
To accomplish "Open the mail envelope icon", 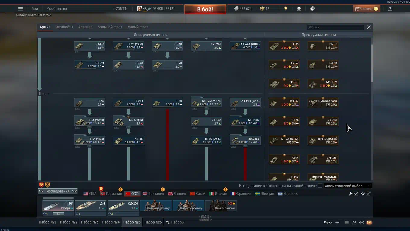I will pos(369,222).
